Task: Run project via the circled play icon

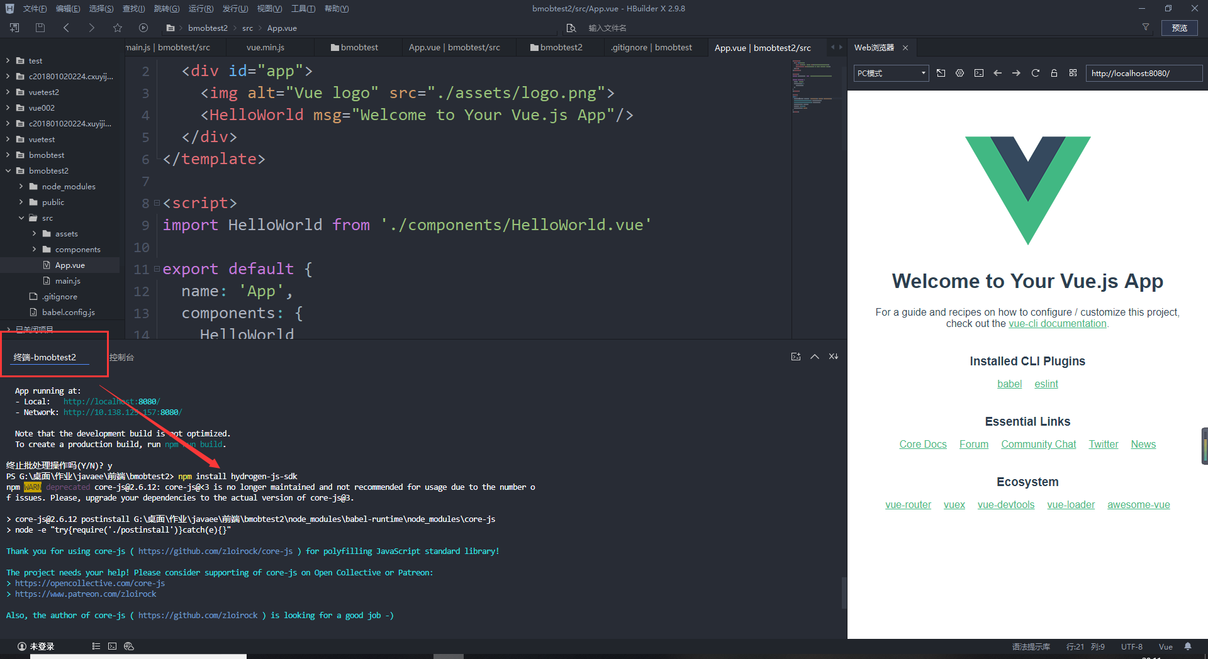Action: (143, 28)
